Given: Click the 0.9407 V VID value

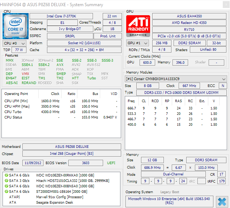Looking at the screenshot, I should click(110, 117).
